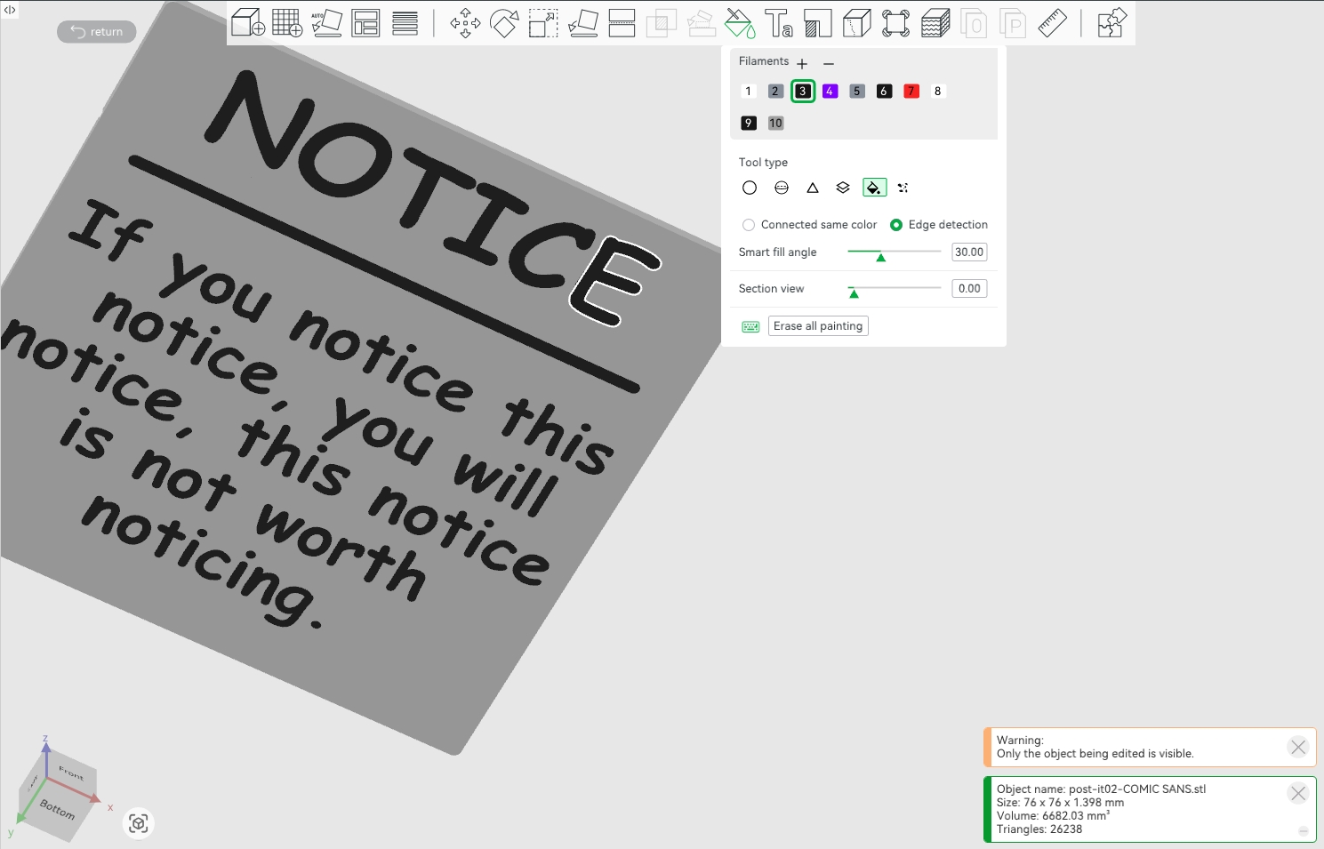This screenshot has height=849, width=1324.
Task: Click the code toggle icon in the corner
Action: click(x=10, y=10)
